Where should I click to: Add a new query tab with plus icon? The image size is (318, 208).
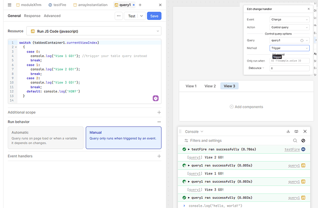140,5
